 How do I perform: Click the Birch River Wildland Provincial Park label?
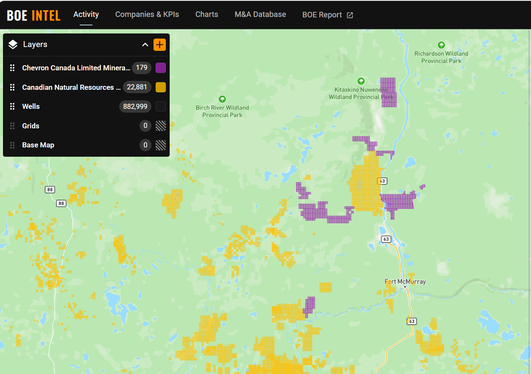pyautogui.click(x=222, y=111)
